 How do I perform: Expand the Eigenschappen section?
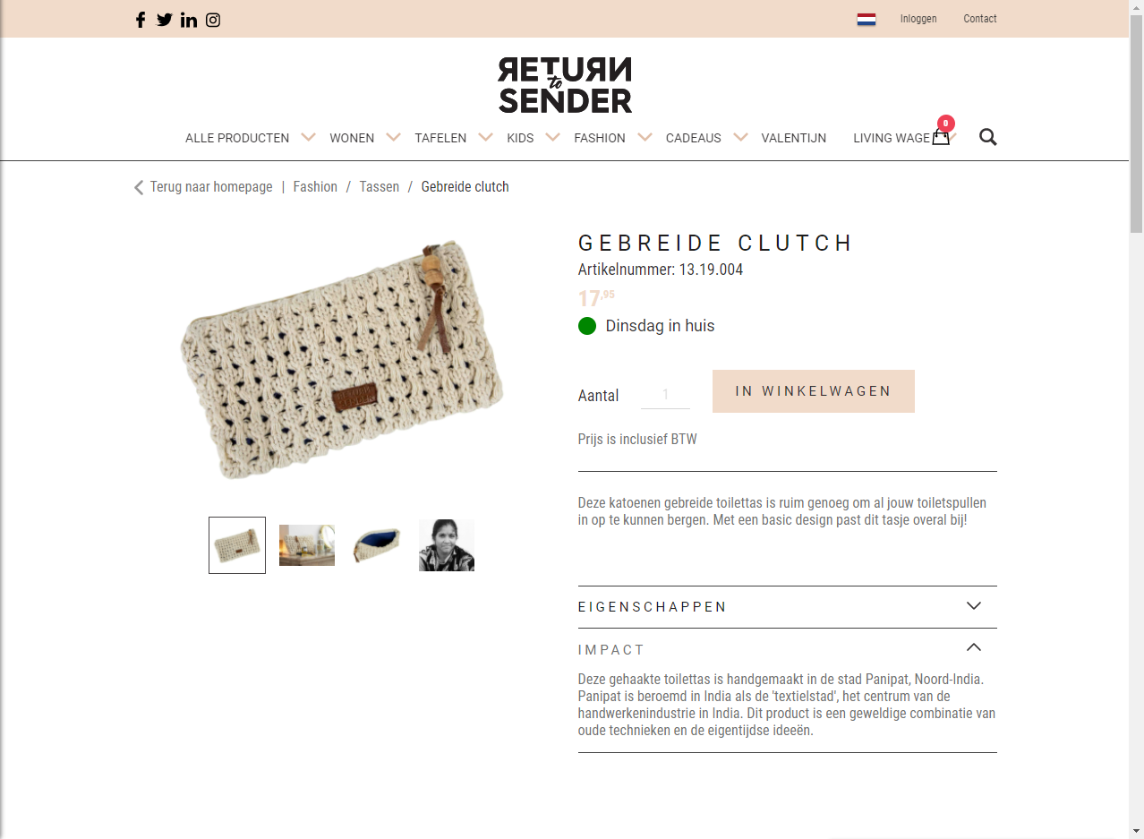coord(974,606)
